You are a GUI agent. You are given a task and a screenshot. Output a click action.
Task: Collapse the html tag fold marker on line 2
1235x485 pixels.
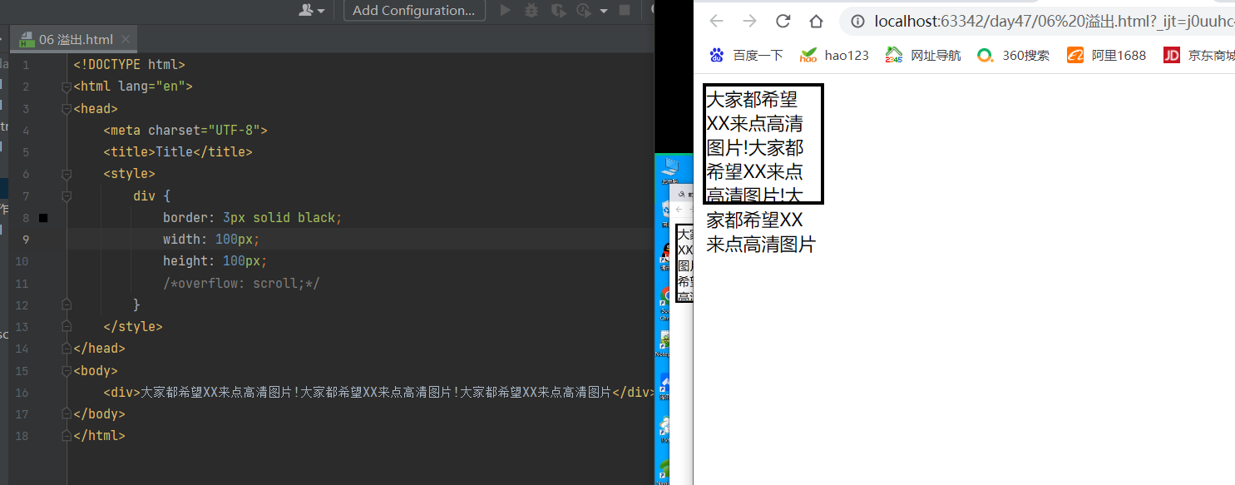pos(67,87)
